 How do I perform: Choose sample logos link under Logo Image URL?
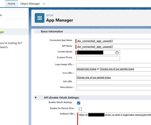(x=117, y=69)
